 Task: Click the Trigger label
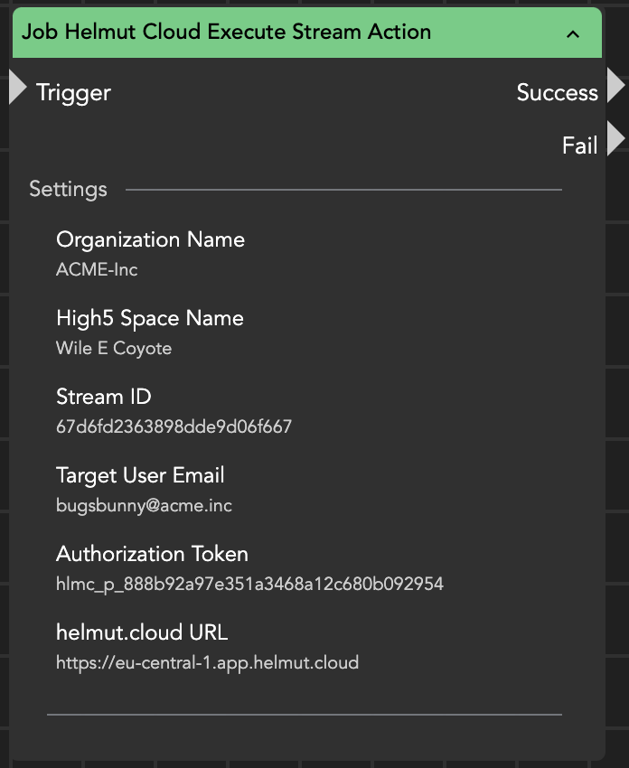click(x=73, y=92)
